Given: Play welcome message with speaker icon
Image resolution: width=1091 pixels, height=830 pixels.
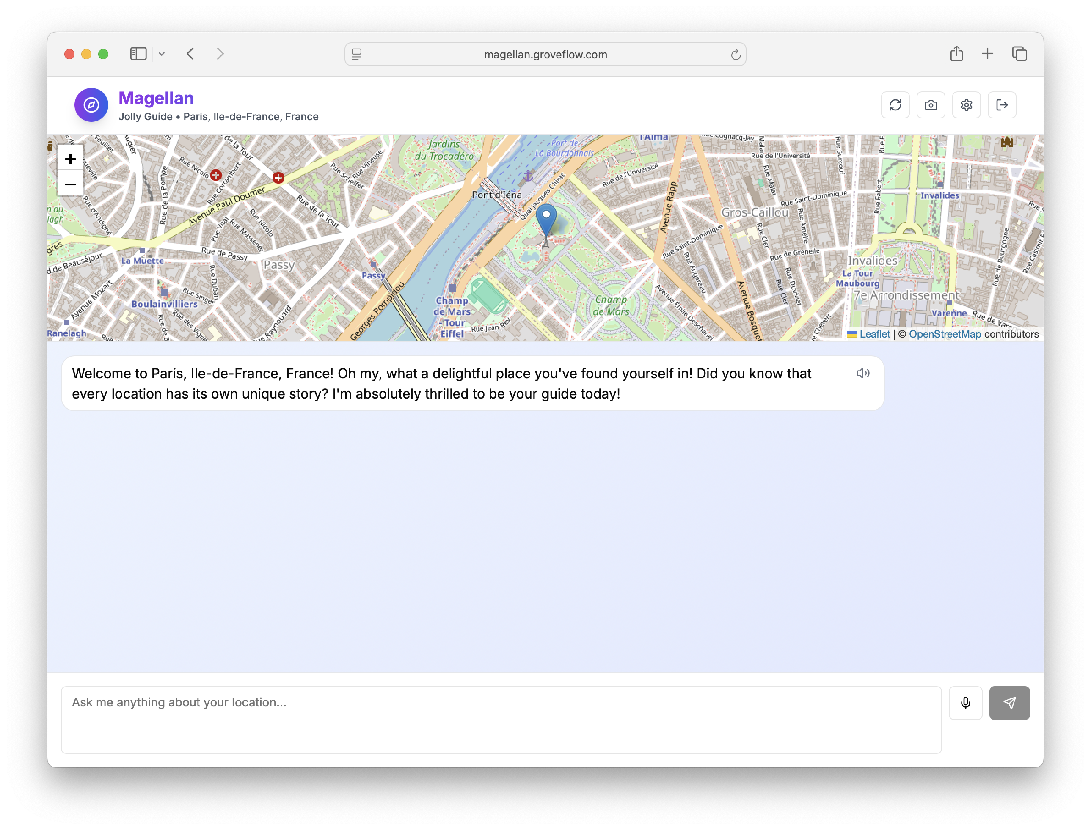Looking at the screenshot, I should (863, 374).
